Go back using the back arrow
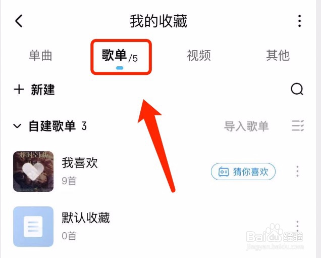 pos(19,21)
